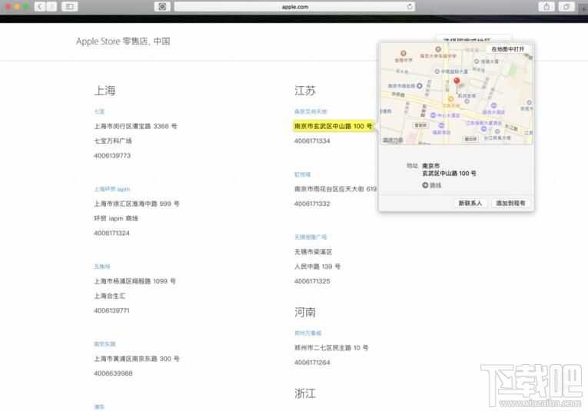Click phone number 4006171332
The width and height of the screenshot is (588, 411).
tap(312, 204)
